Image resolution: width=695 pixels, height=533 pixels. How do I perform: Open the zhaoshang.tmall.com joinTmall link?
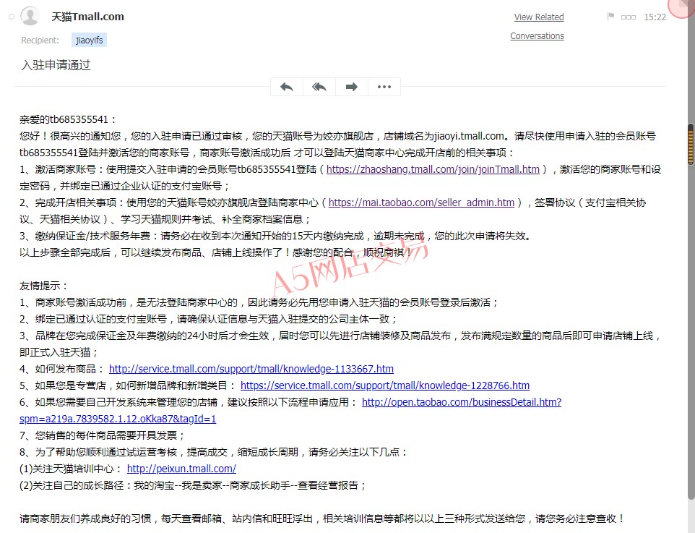coord(433,169)
